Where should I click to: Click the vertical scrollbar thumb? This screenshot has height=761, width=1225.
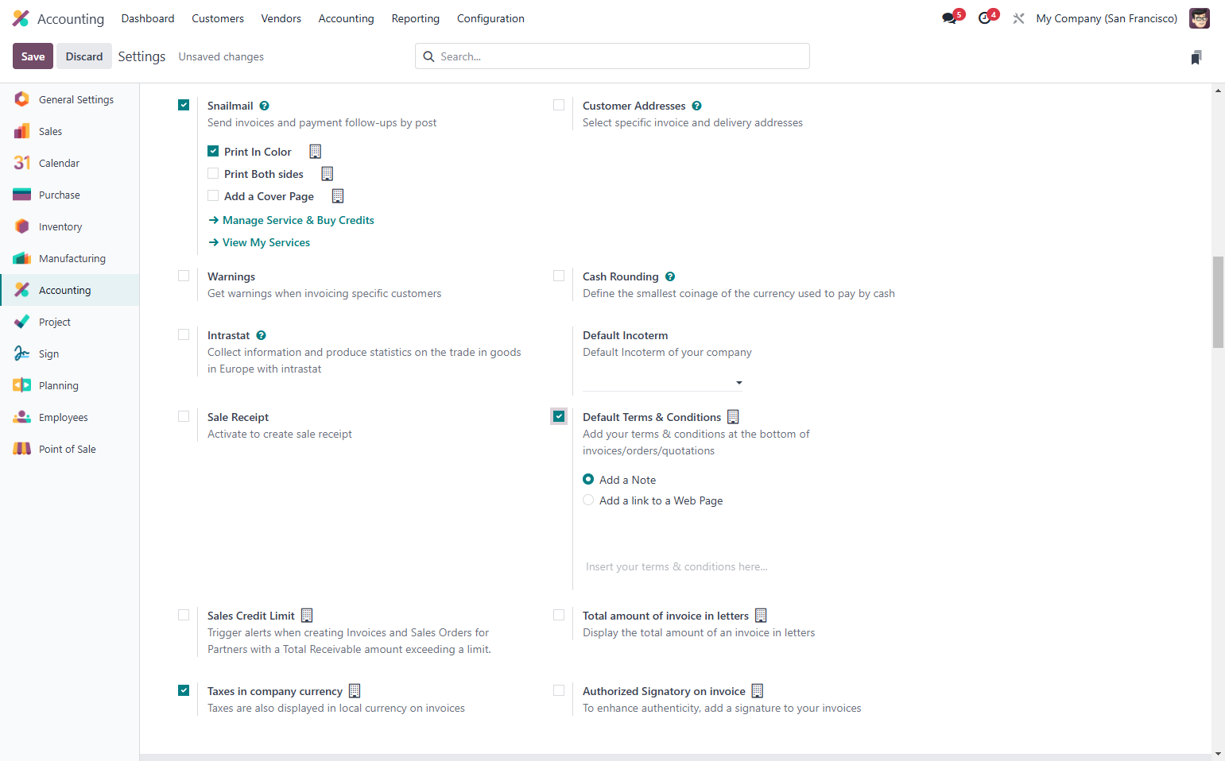pyautogui.click(x=1218, y=302)
